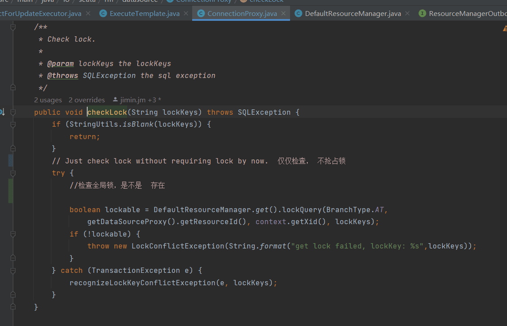The image size is (507, 326).
Task: Collapse the checkLock method fold marker
Action: pyautogui.click(x=13, y=112)
